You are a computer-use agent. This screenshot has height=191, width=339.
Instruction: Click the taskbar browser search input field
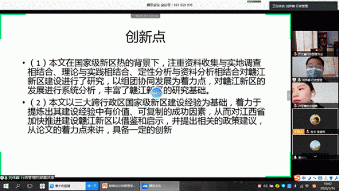[x=67, y=186]
